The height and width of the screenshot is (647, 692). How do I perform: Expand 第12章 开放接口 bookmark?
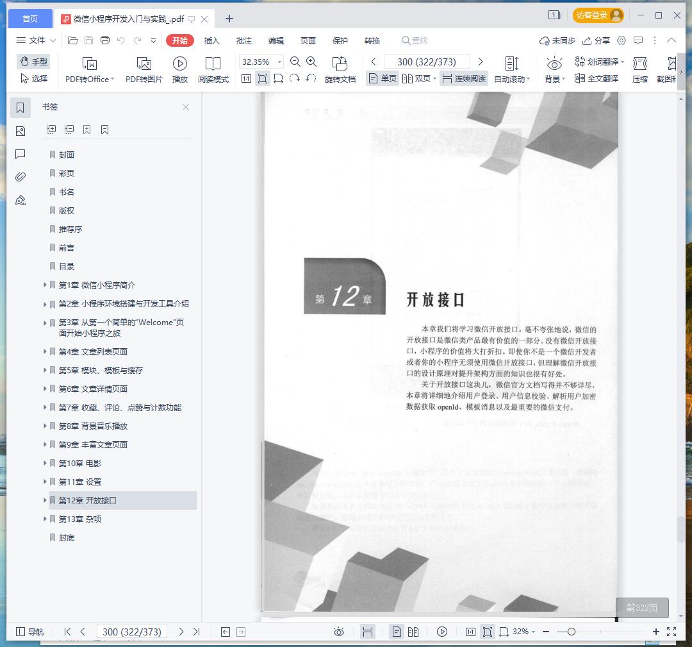click(45, 500)
